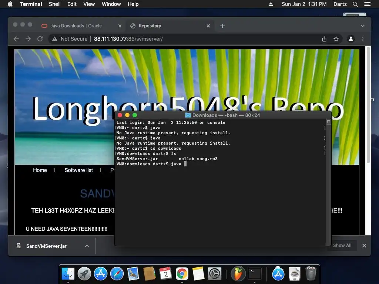Image resolution: width=379 pixels, height=284 pixels.
Task: Click the Chrome page vertical scrollbar
Action: pyautogui.click(x=368, y=105)
